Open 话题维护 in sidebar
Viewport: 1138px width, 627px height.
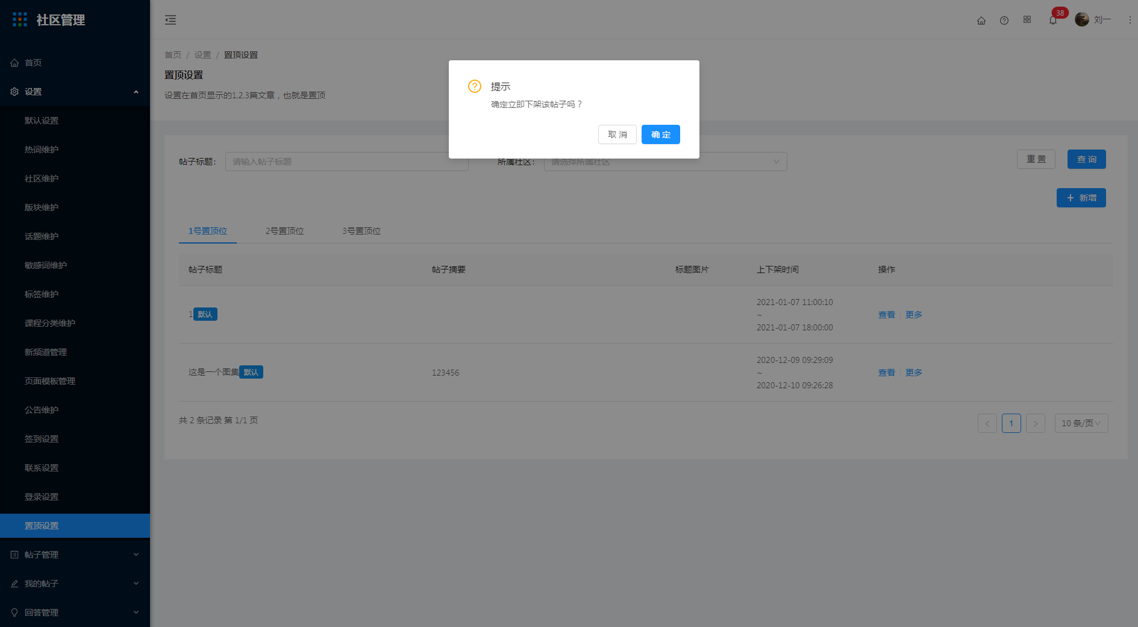(x=75, y=236)
